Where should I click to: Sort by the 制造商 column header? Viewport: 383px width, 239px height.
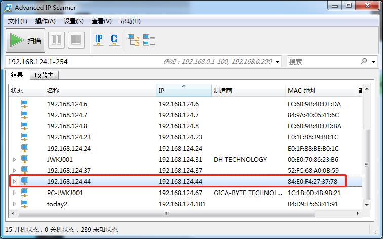pos(248,90)
